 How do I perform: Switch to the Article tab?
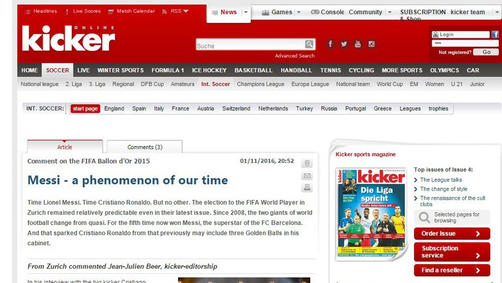coord(65,147)
